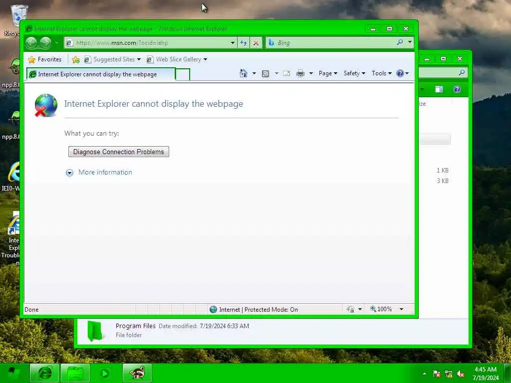Click the Program Files folder icon in details pane

95,331
